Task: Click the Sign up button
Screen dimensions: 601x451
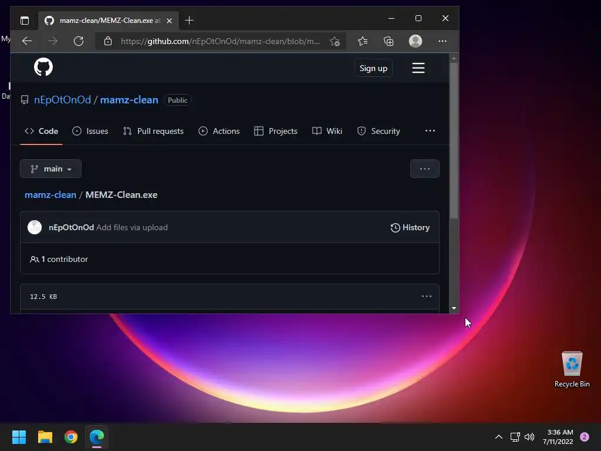Action: [x=373, y=68]
